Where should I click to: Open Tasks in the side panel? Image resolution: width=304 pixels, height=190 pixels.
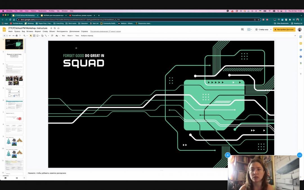click(x=301, y=50)
